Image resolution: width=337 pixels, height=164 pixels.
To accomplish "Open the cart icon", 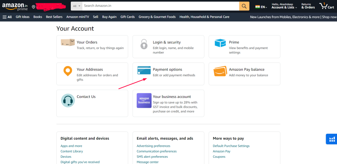I will click(x=326, y=6).
